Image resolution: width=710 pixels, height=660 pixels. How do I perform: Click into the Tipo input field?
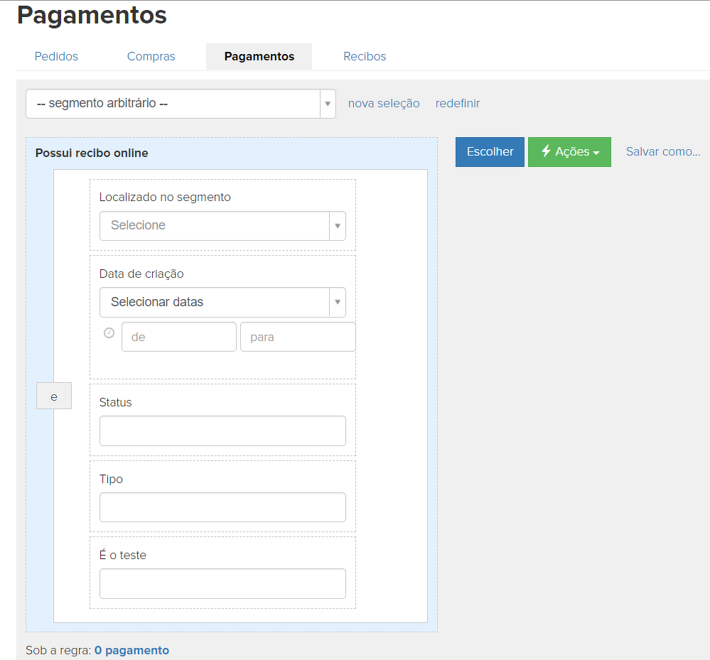tap(222, 507)
